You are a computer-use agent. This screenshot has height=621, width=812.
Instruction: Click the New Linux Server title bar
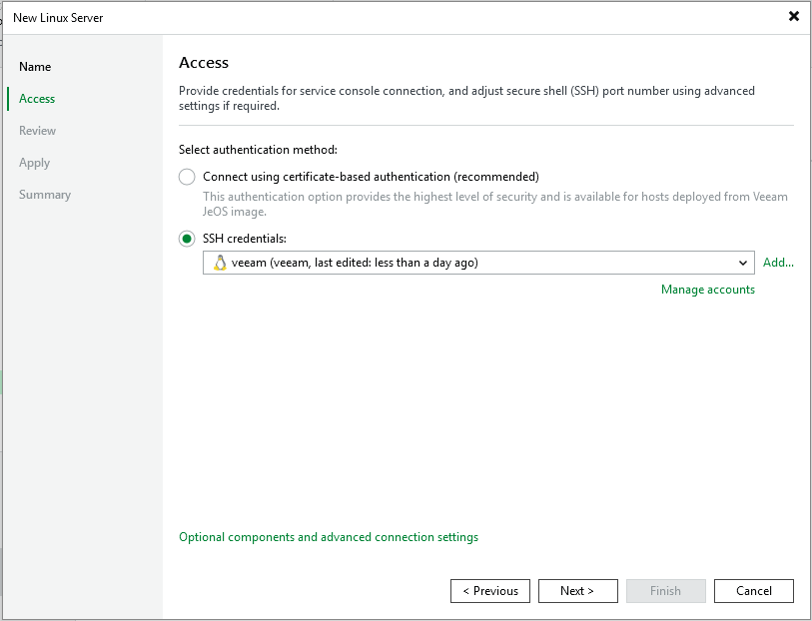coord(400,17)
